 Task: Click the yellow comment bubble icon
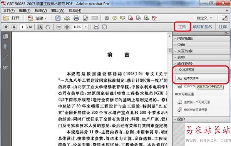115,18
